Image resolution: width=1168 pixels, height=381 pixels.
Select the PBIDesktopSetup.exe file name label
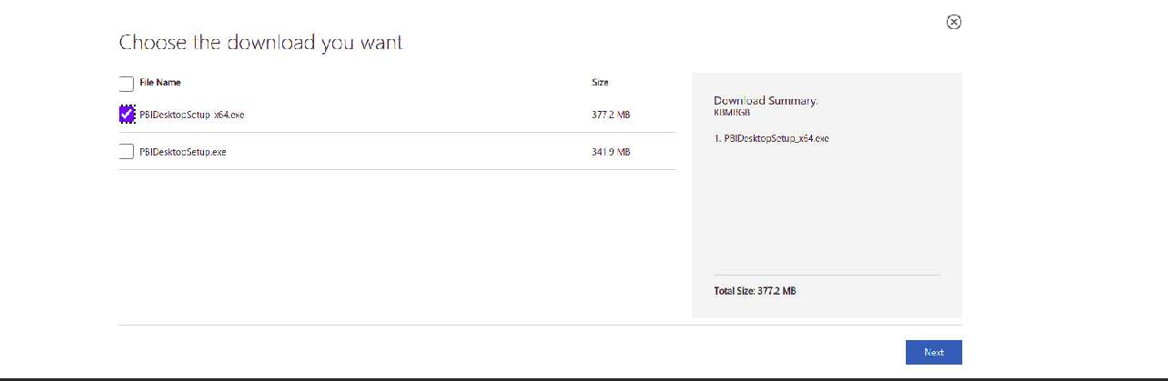[182, 152]
